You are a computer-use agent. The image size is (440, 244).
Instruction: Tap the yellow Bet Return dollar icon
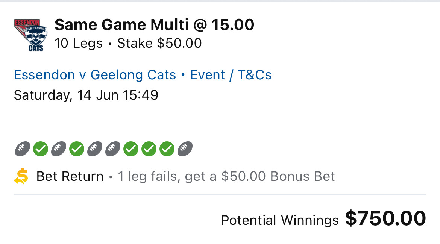click(21, 176)
